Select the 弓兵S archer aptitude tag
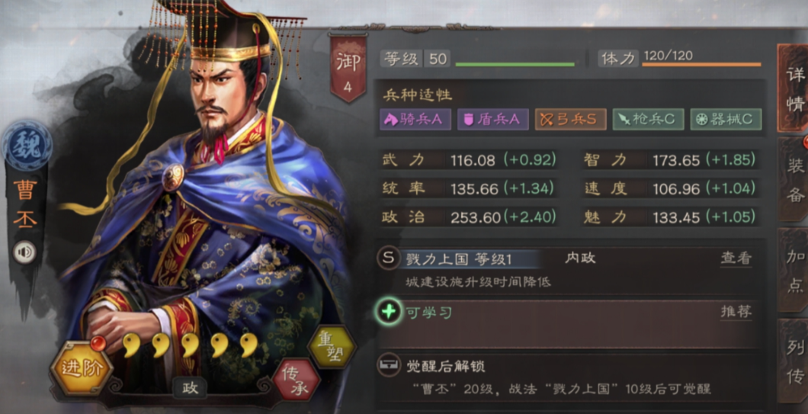The height and width of the screenshot is (414, 808). coord(570,119)
